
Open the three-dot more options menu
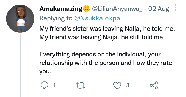[x=176, y=8]
